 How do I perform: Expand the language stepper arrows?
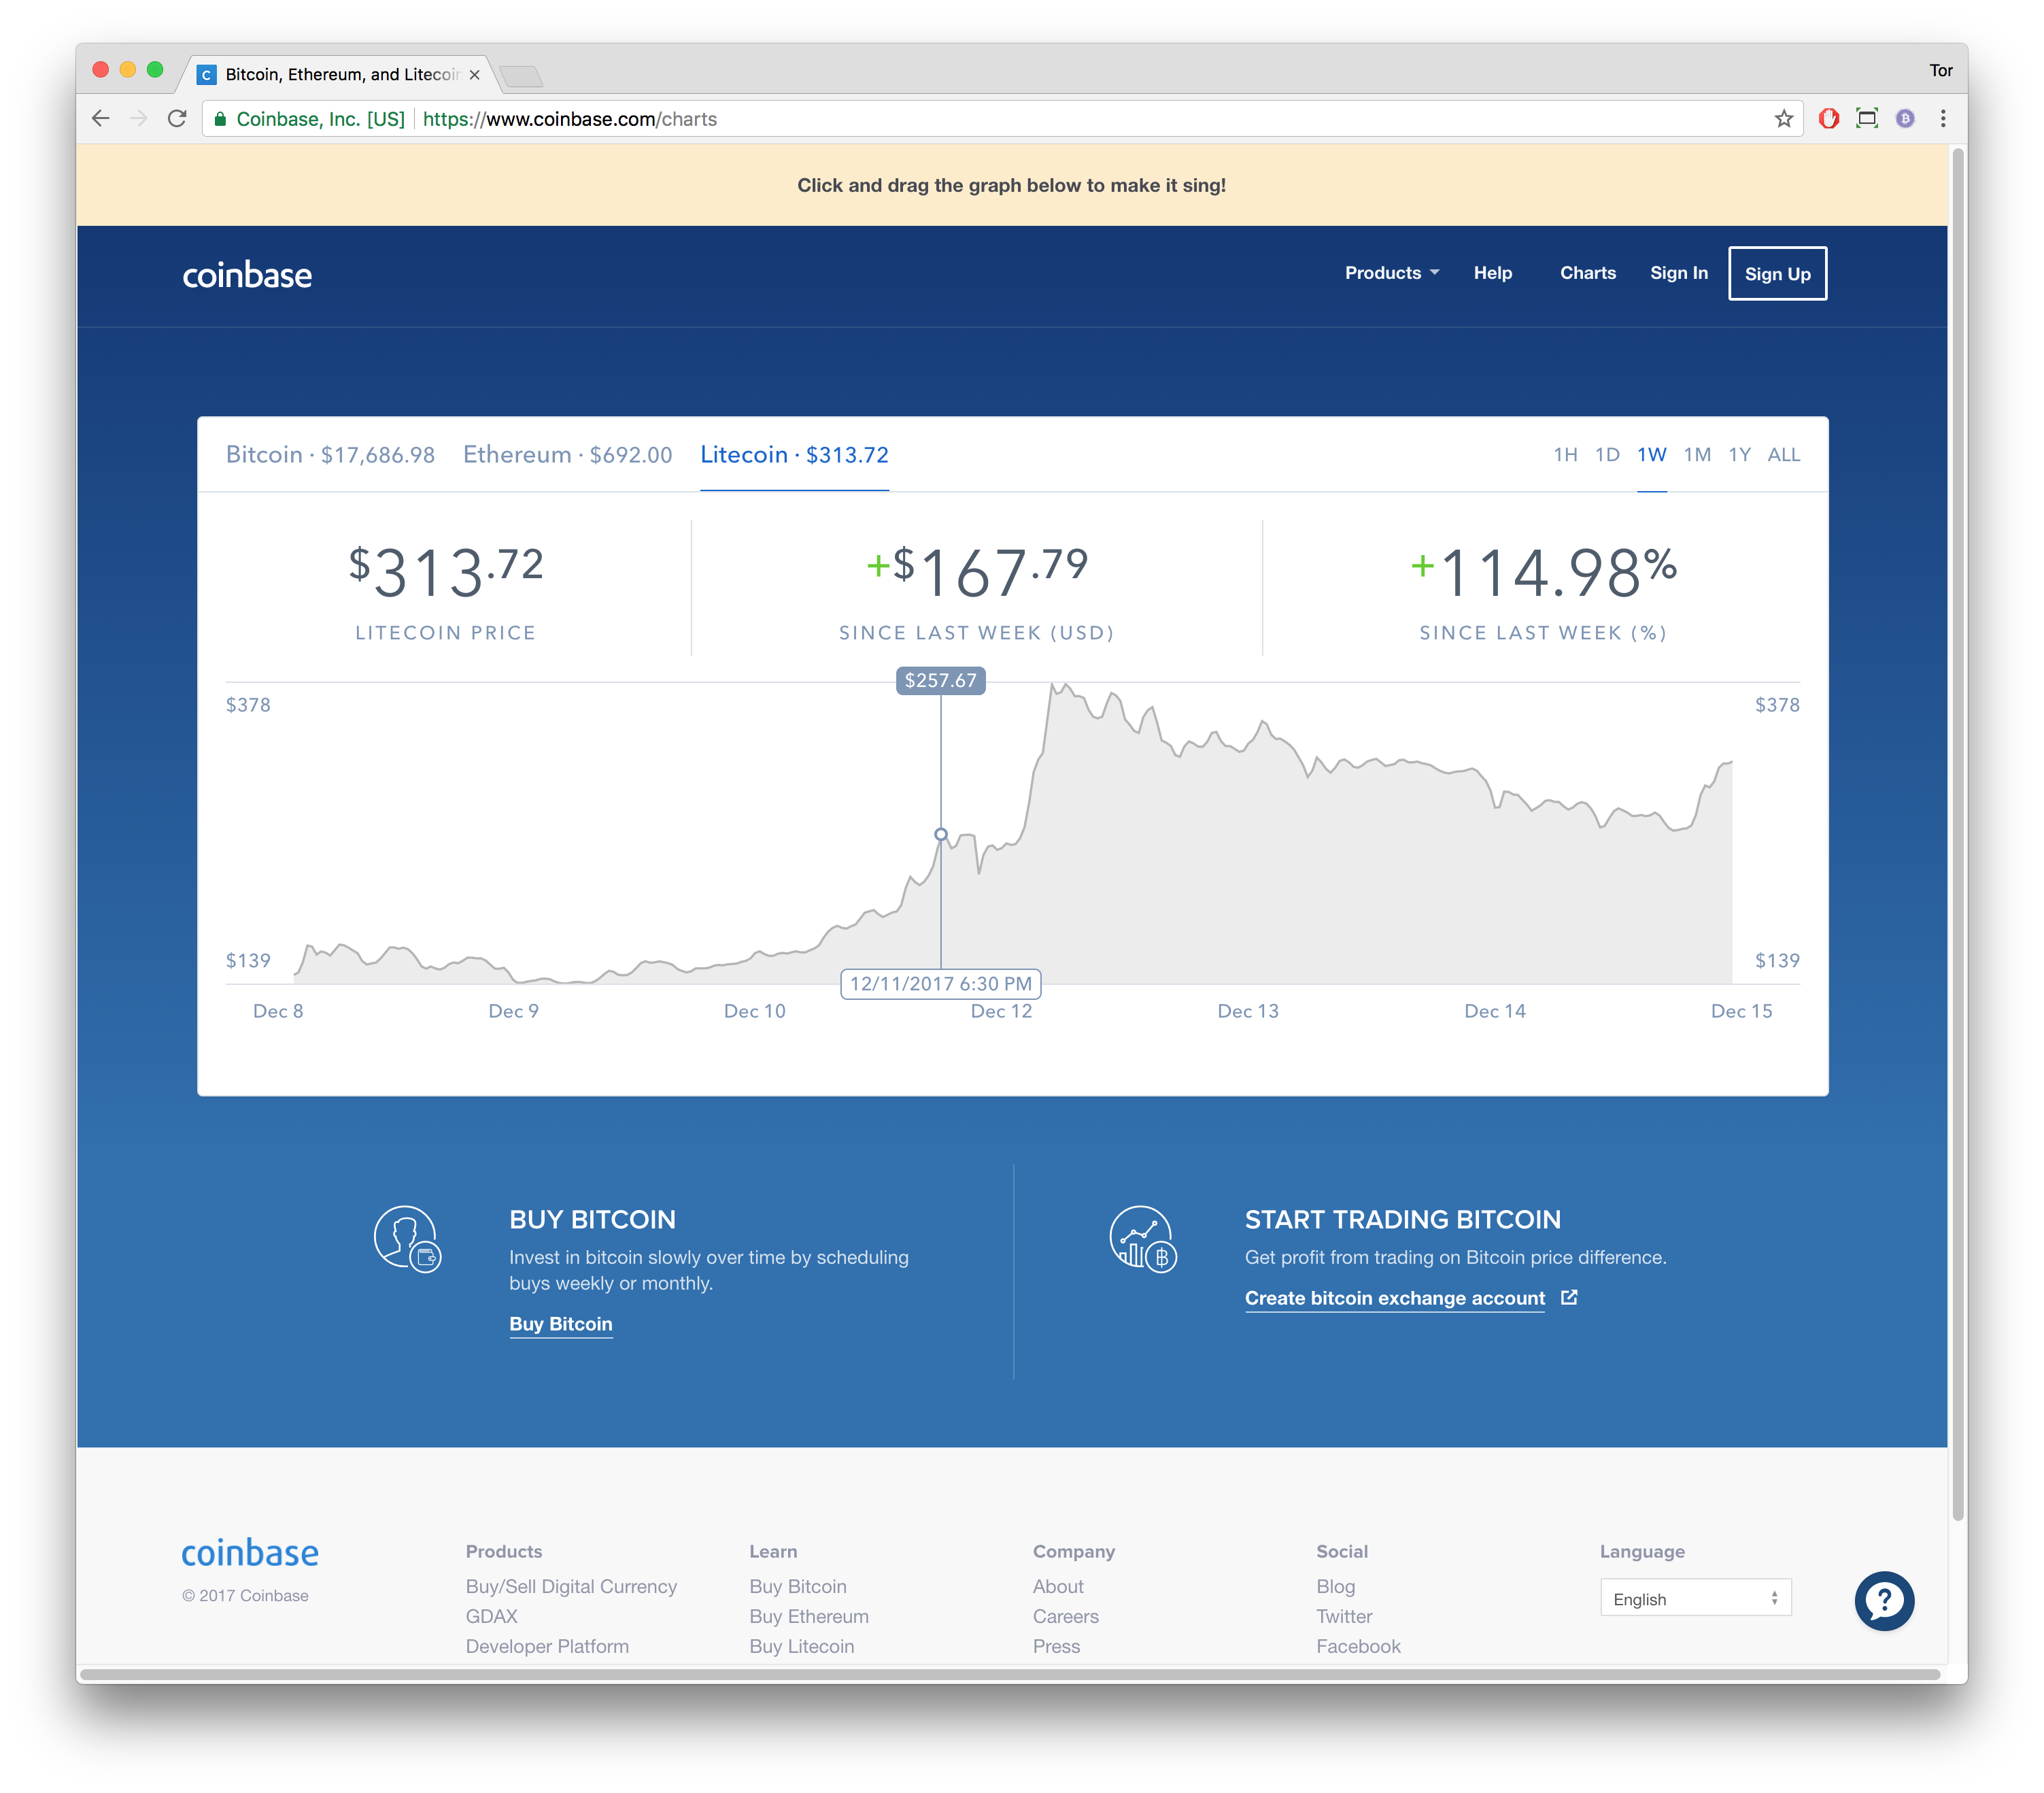click(1775, 1598)
